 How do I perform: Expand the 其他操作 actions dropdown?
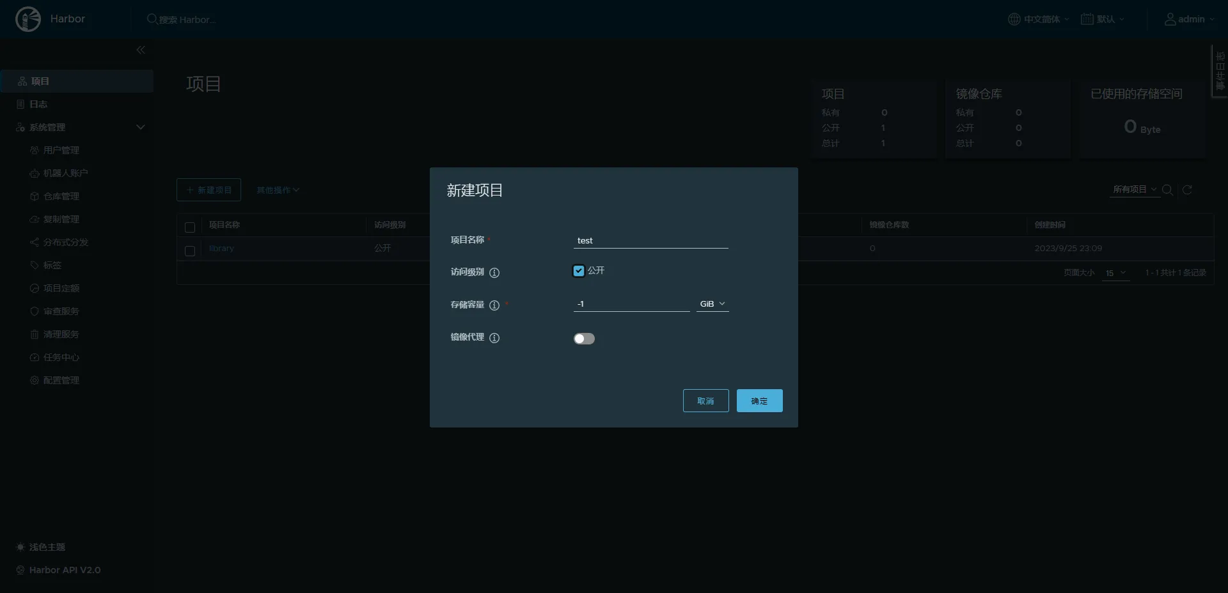pyautogui.click(x=278, y=190)
